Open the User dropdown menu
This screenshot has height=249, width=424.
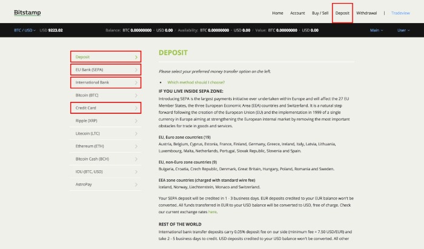coord(403,30)
